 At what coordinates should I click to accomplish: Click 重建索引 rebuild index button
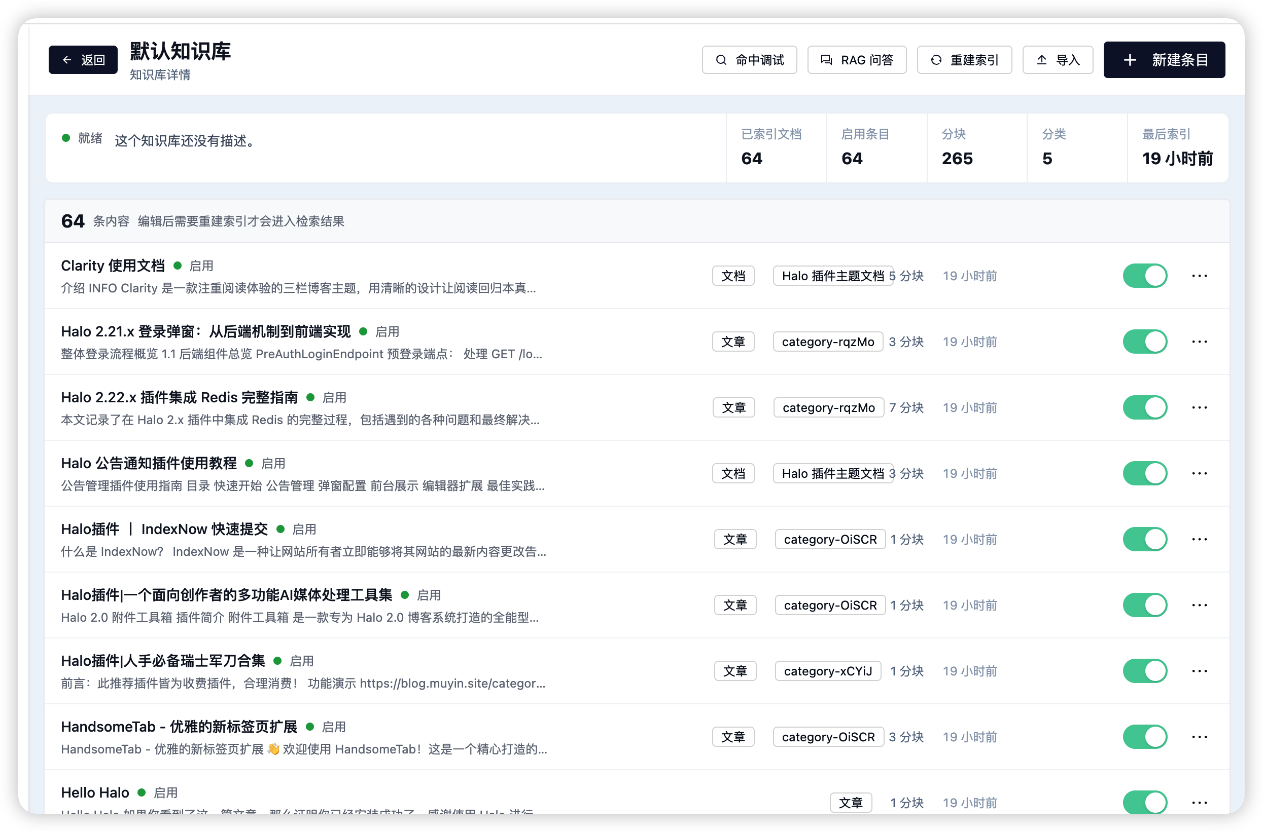point(964,60)
